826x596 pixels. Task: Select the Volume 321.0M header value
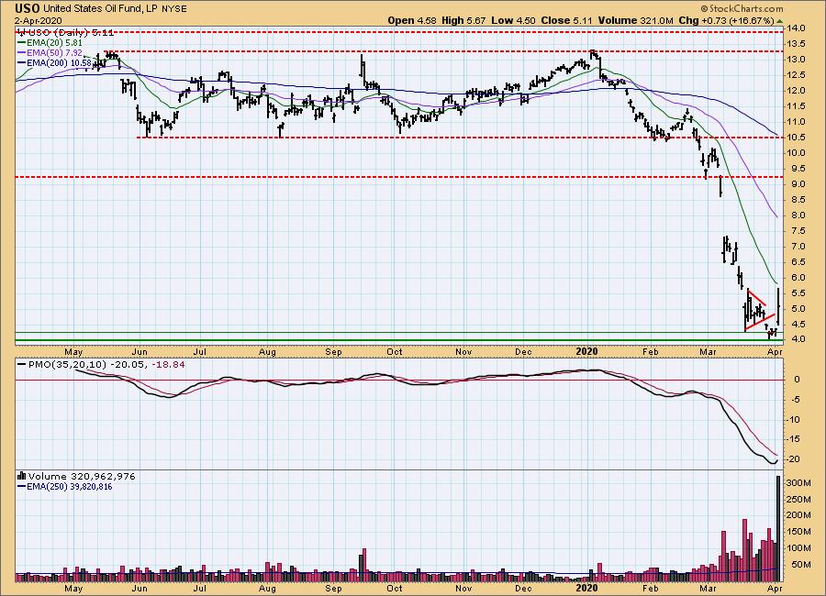tap(635, 20)
